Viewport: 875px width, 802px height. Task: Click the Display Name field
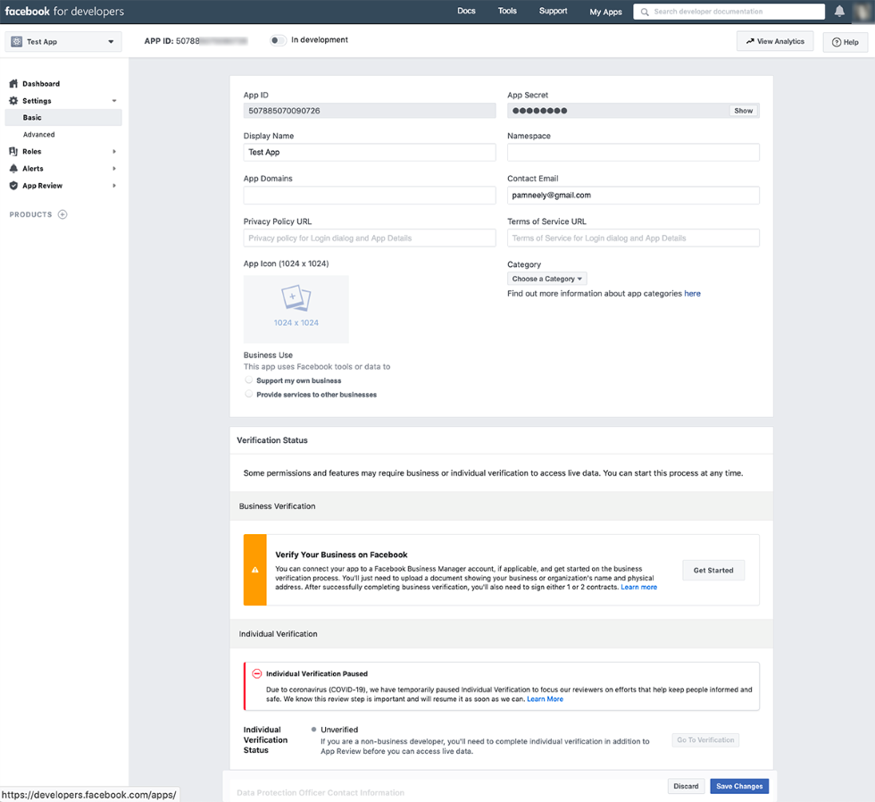(x=370, y=153)
